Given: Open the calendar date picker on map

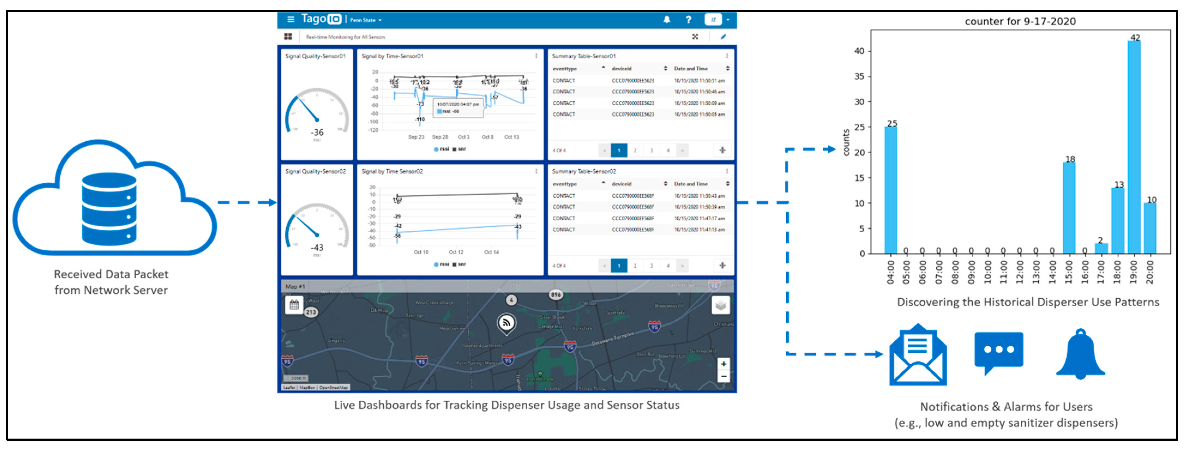Looking at the screenshot, I should point(294,305).
